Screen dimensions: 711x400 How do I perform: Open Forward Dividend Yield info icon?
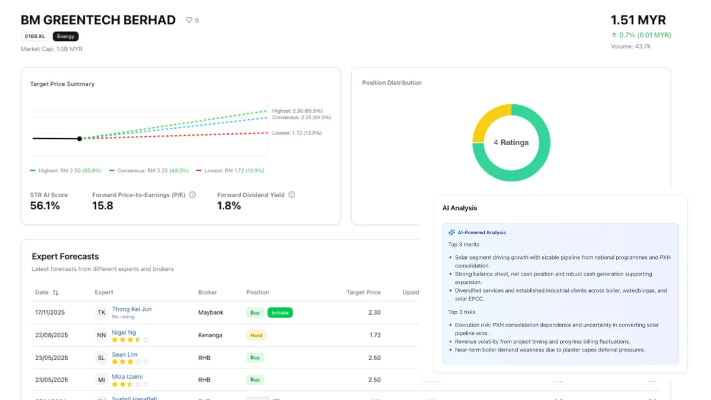[292, 194]
